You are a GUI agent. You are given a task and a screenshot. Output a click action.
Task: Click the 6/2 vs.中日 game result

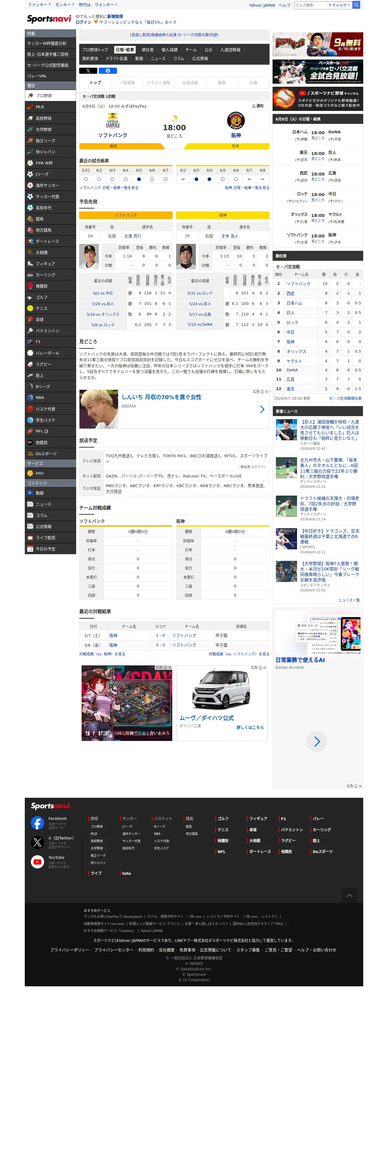[x=103, y=293]
